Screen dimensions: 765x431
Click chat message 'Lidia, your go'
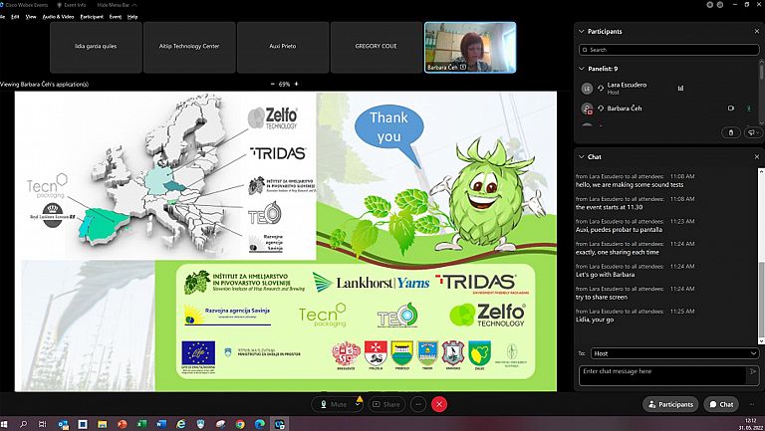coord(595,320)
